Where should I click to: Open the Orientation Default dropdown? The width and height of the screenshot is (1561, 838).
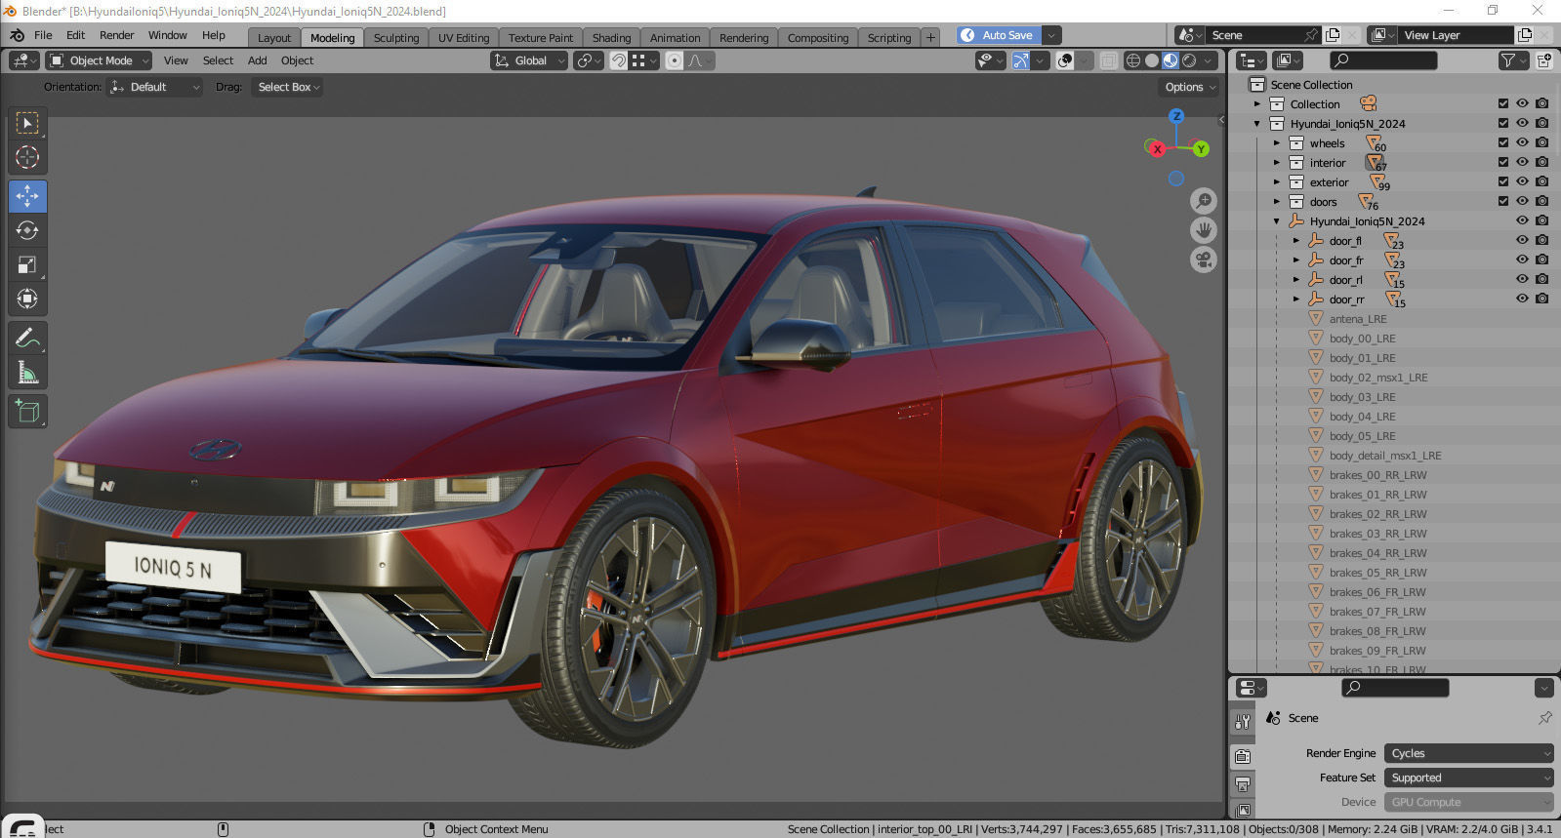155,87
